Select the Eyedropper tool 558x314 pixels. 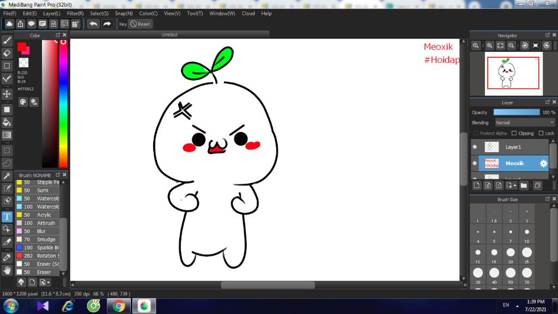7,257
